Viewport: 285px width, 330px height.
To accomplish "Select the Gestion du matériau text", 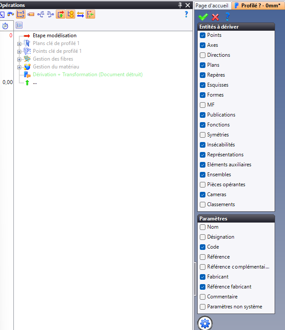I will point(56,67).
